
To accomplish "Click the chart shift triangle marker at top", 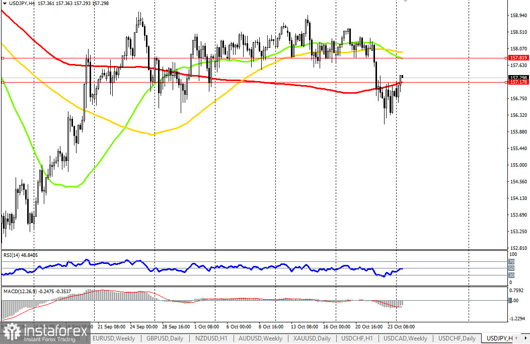I will coord(405,1).
